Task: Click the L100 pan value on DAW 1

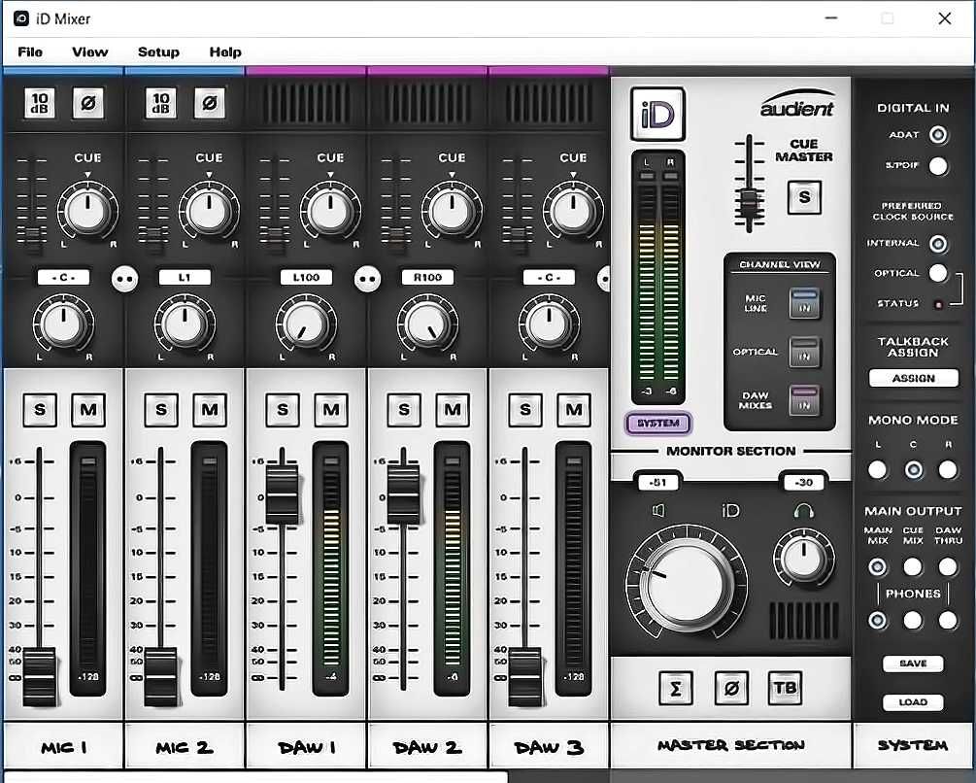Action: (306, 277)
